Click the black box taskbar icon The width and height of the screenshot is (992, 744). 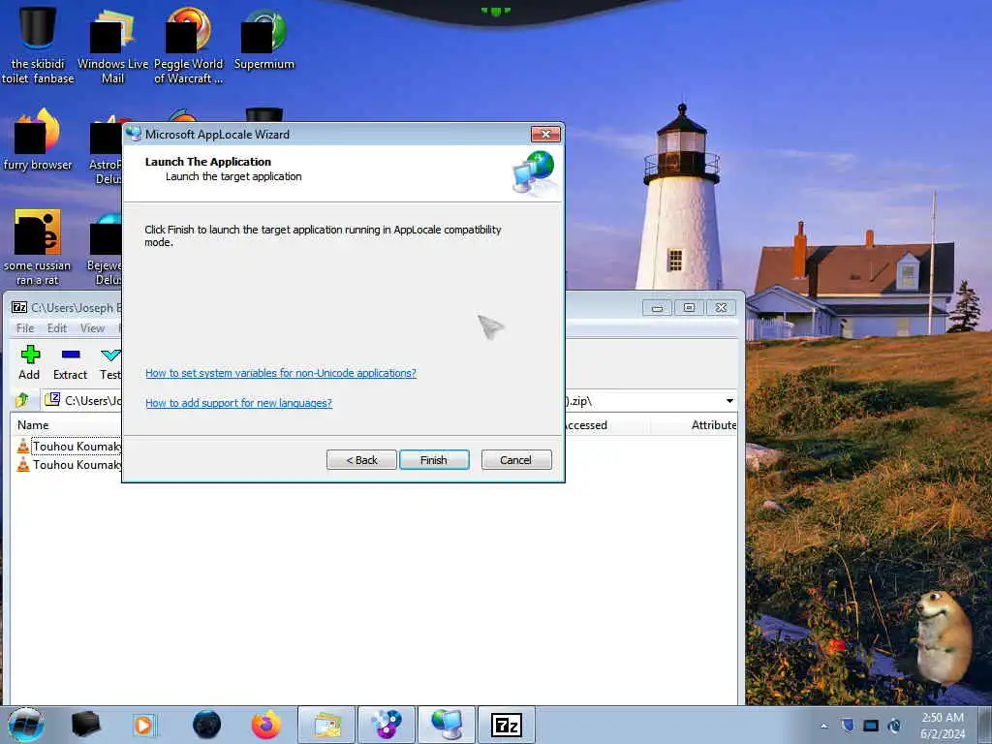pyautogui.click(x=85, y=725)
